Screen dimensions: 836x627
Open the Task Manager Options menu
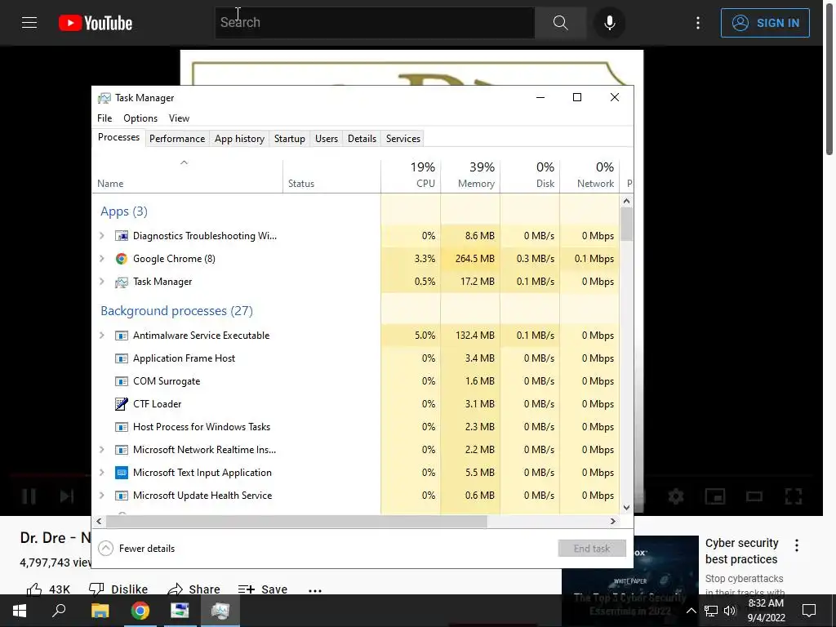[140, 118]
